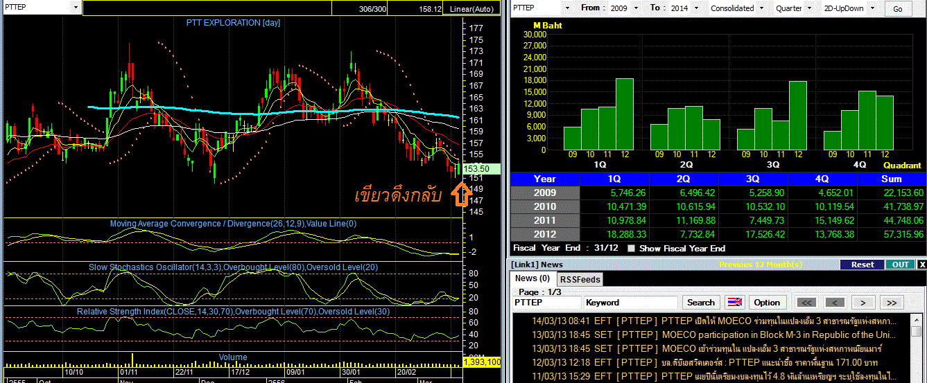The image size is (927, 383).
Task: Click the Quadrant label on bar chart
Action: click(x=902, y=166)
